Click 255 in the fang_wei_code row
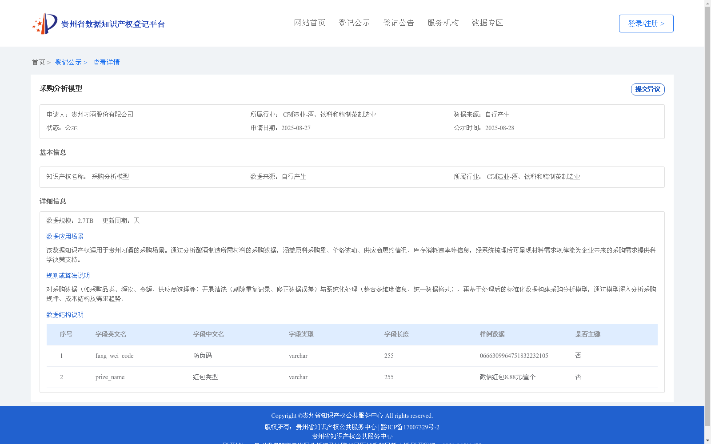The image size is (711, 444). coord(389,356)
